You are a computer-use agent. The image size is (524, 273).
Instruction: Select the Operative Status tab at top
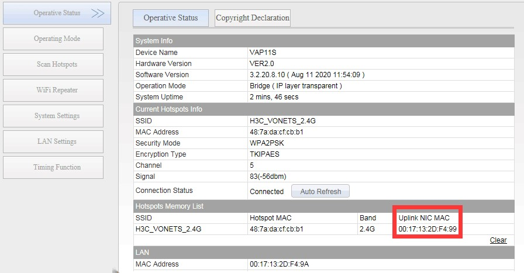(170, 18)
